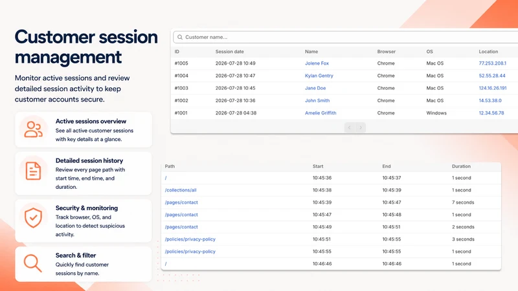
Task: Click session date 2026-07-28 04:38
Action: click(x=236, y=113)
